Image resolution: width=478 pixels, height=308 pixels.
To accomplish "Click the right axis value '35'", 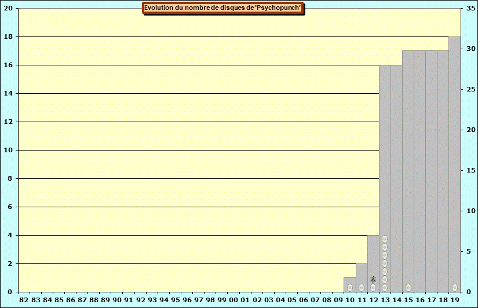I will (x=471, y=8).
